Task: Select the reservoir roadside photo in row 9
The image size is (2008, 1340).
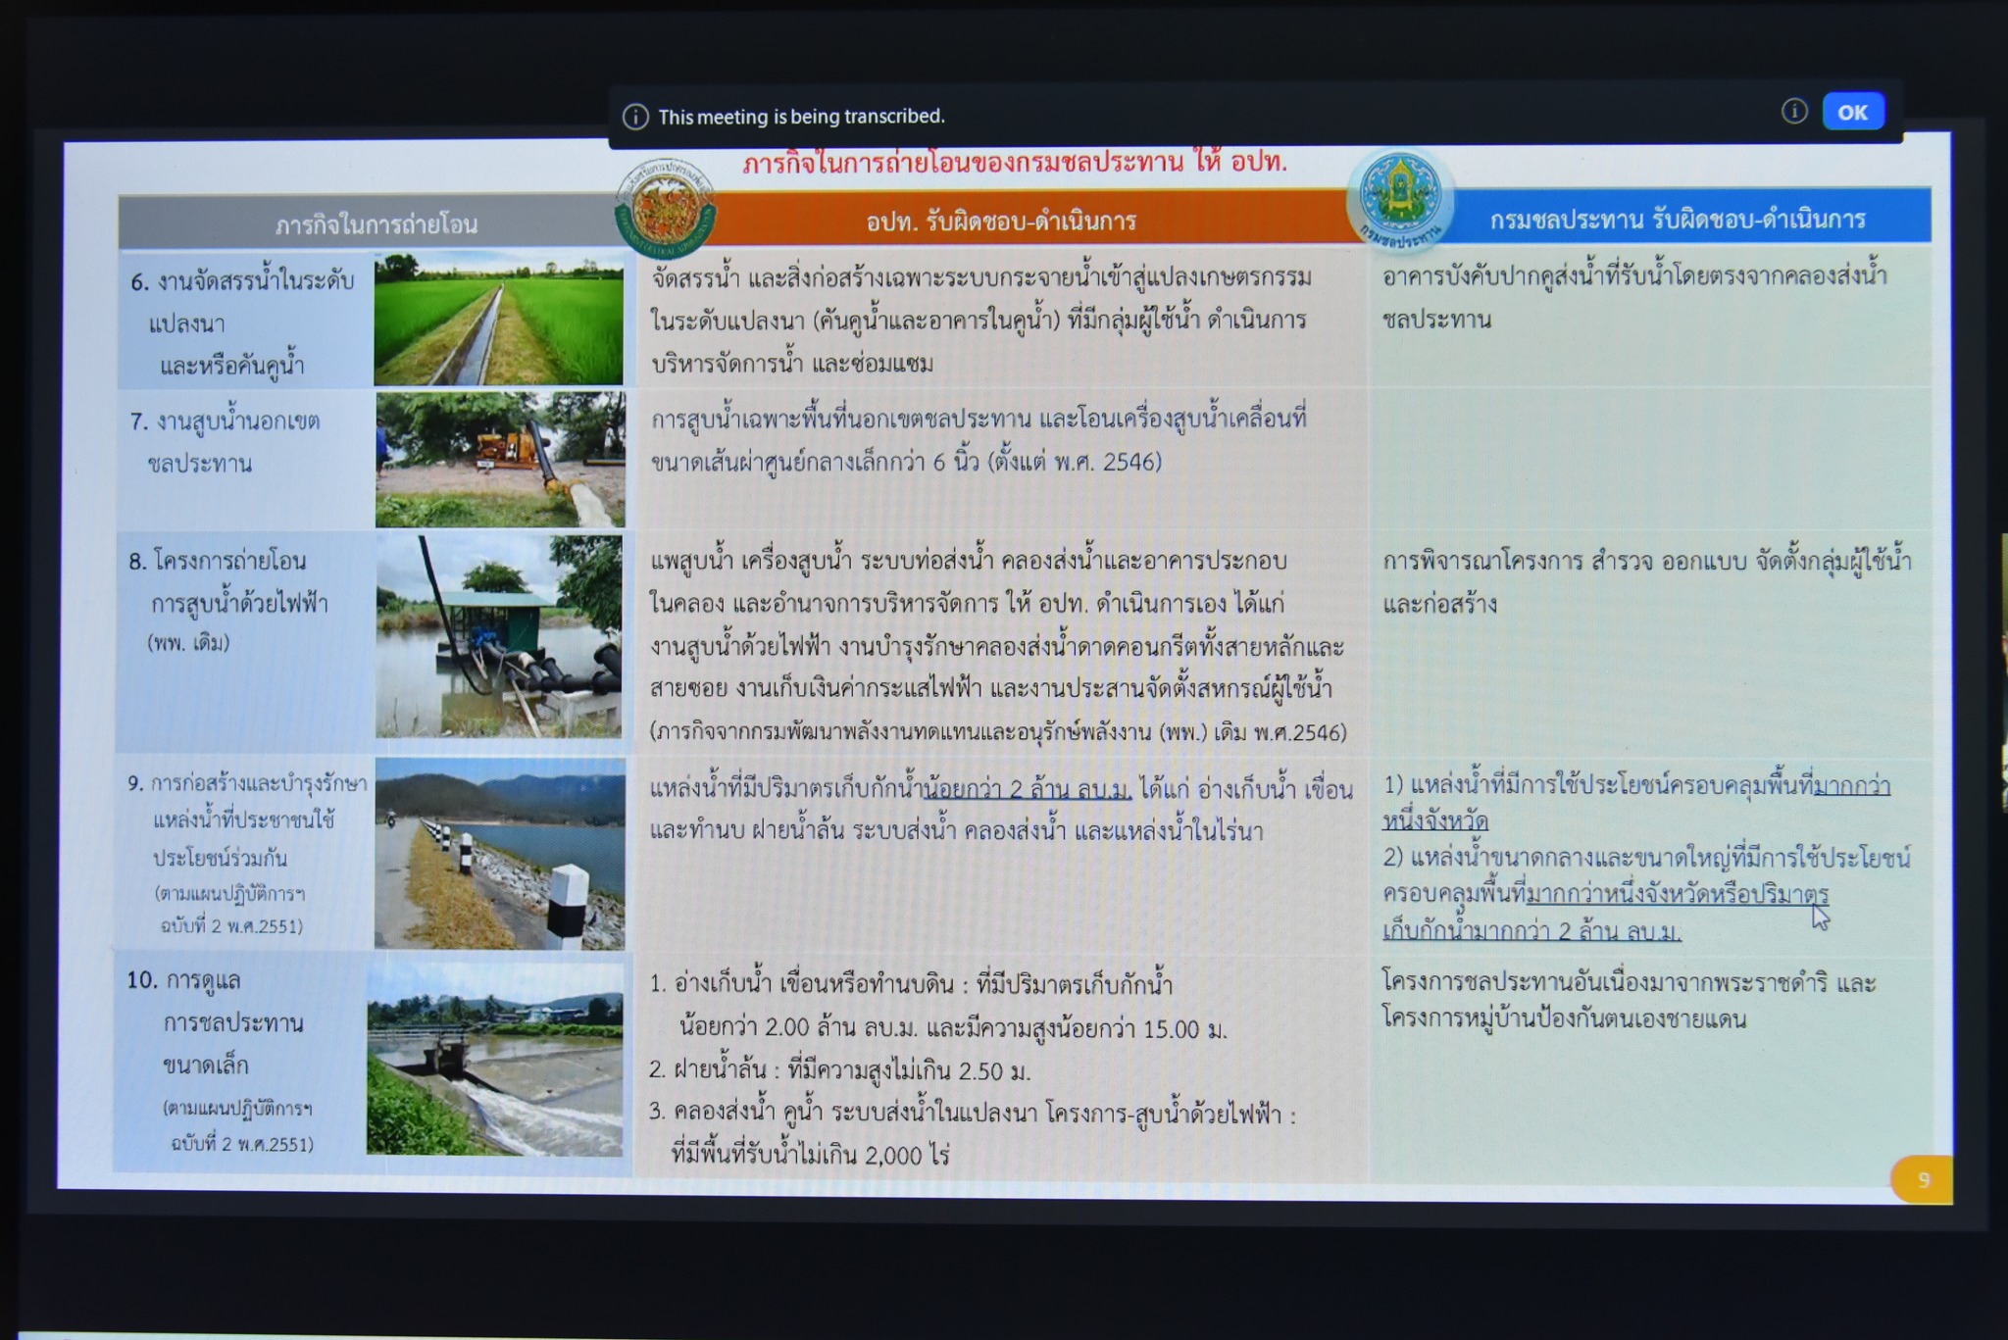Action: coord(499,853)
